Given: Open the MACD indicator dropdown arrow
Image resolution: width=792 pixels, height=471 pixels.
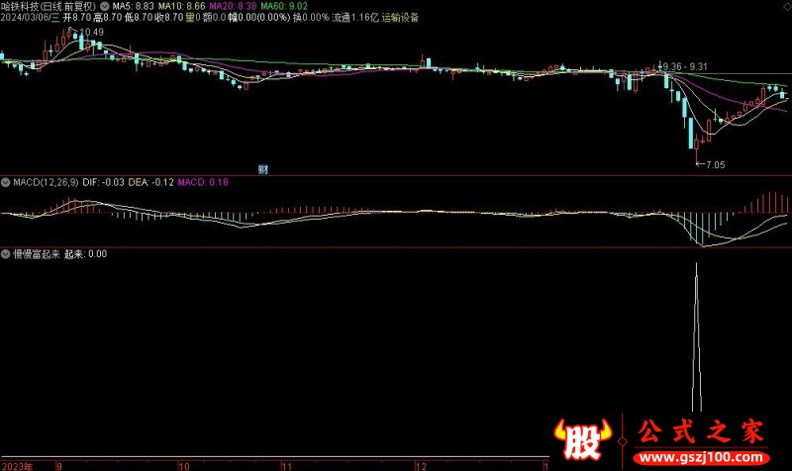Looking at the screenshot, I should [6, 182].
